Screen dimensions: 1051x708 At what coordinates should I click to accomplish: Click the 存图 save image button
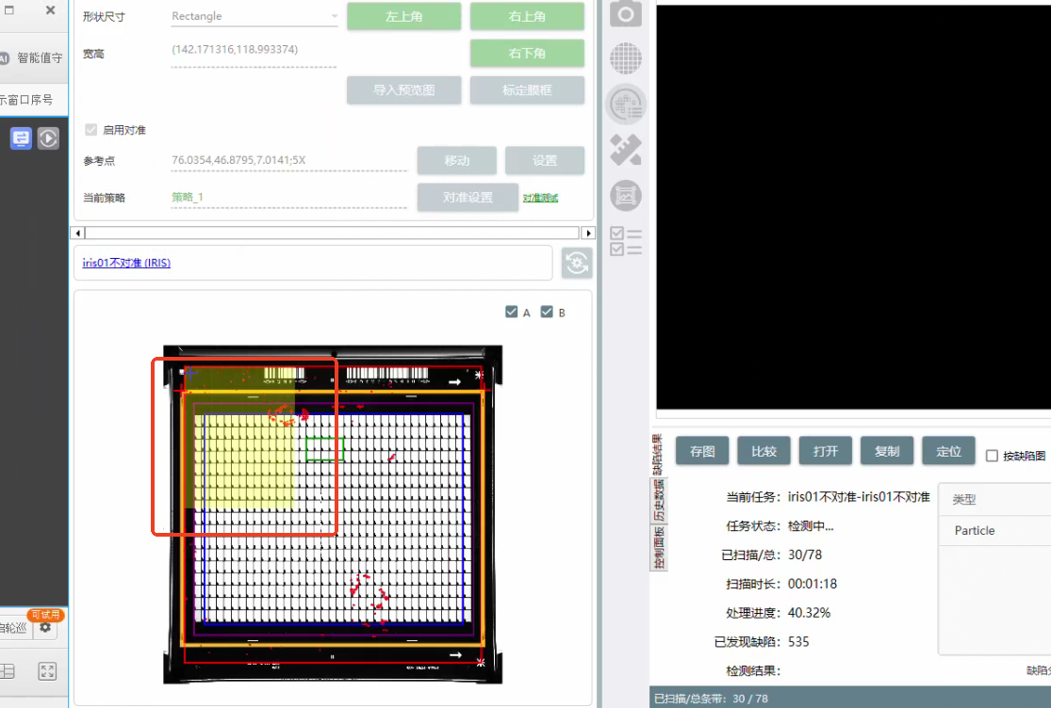(x=702, y=451)
